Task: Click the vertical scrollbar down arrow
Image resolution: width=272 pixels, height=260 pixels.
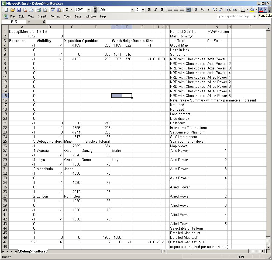Action: point(268,247)
